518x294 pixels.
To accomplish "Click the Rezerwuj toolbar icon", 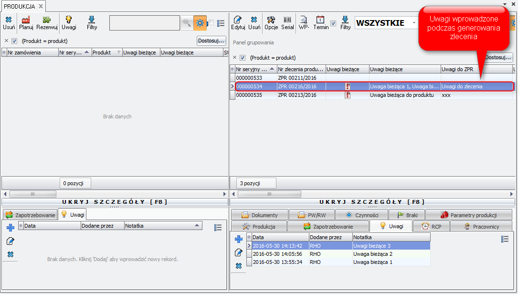I will pyautogui.click(x=47, y=20).
